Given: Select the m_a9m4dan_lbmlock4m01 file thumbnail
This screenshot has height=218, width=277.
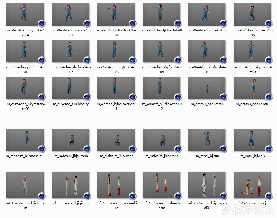Looking at the screenshot, I should 70,14.
